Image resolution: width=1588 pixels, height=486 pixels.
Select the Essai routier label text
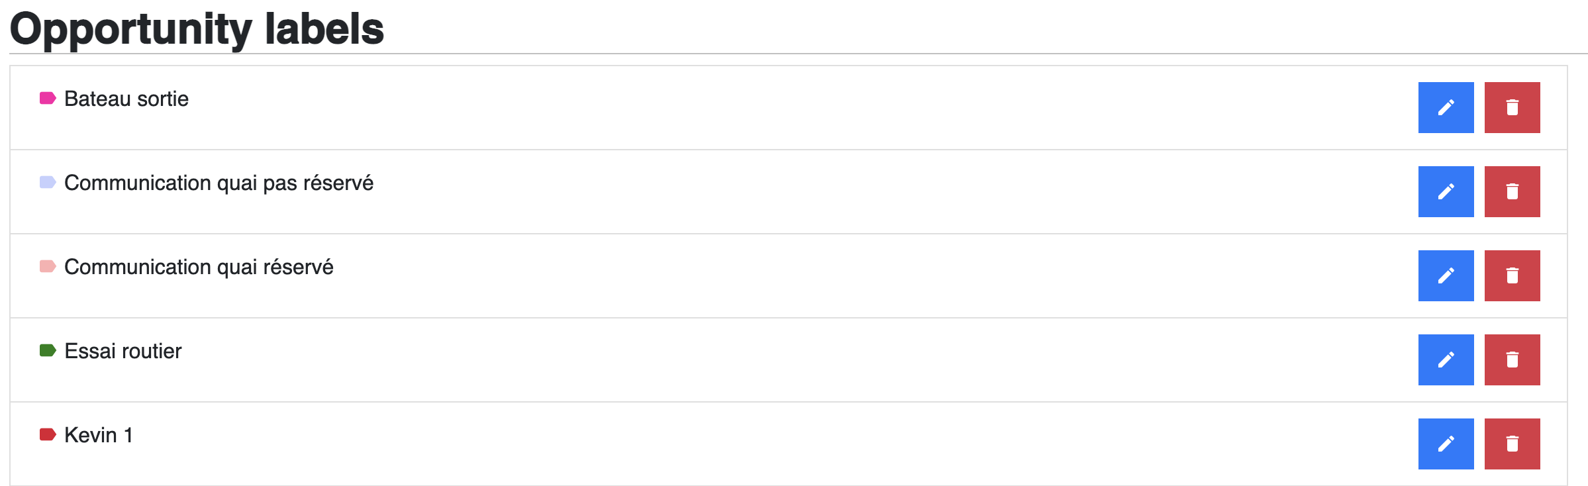(123, 351)
